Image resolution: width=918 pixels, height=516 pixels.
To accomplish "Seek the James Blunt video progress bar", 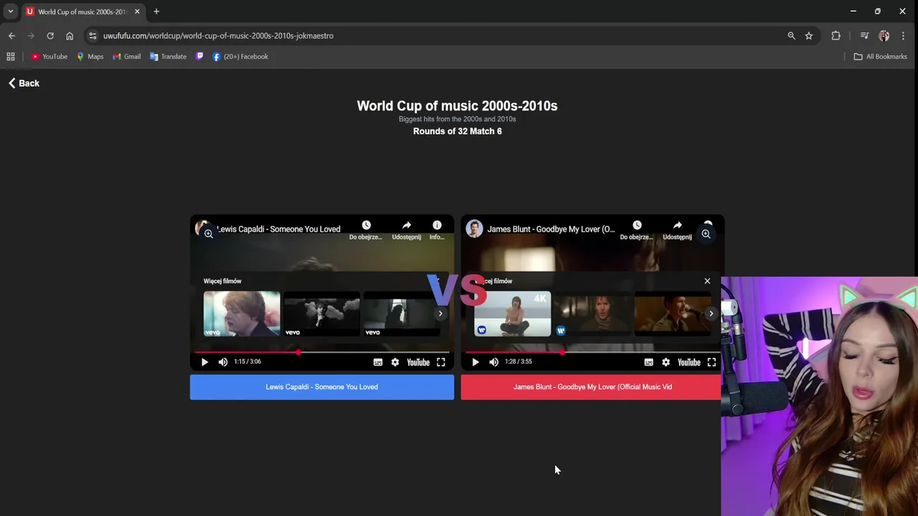I will click(592, 352).
